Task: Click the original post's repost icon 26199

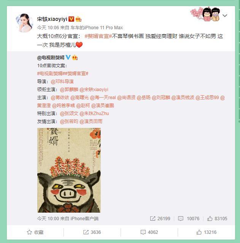Action: [160, 219]
